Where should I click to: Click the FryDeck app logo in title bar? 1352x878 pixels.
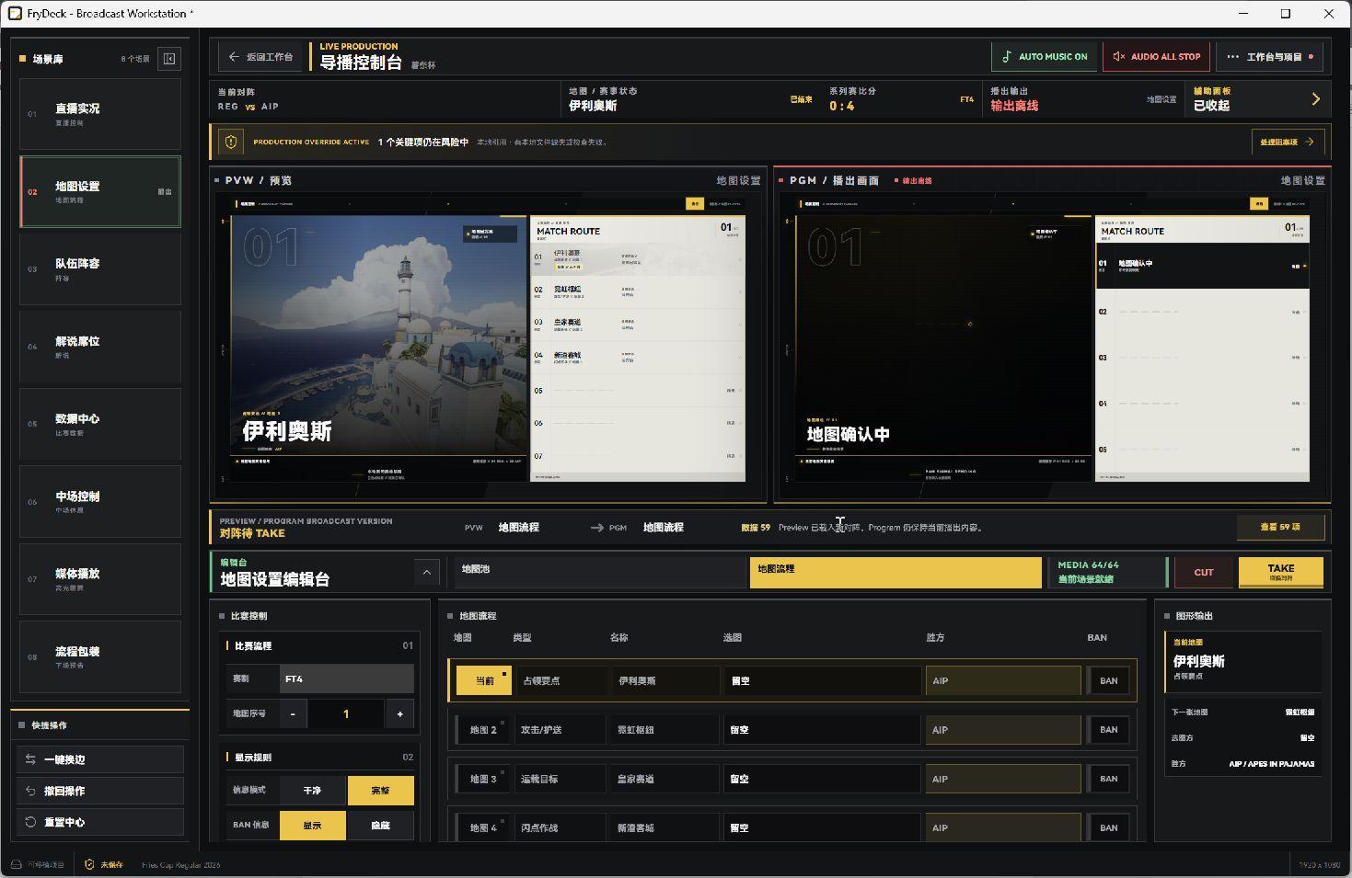pos(15,14)
